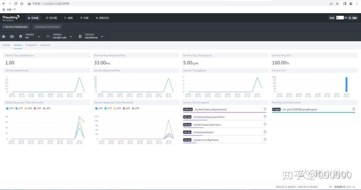This screenshot has width=361, height=190.
Task: Open the Database Dashboard tab
Action: pos(47,27)
